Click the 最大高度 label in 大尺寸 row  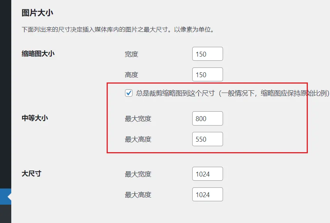[138, 195]
